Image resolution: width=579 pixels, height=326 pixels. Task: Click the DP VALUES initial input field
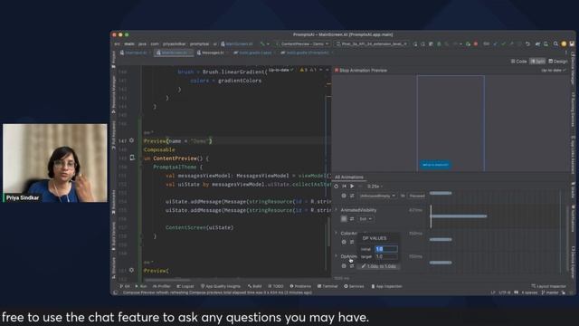click(x=386, y=249)
